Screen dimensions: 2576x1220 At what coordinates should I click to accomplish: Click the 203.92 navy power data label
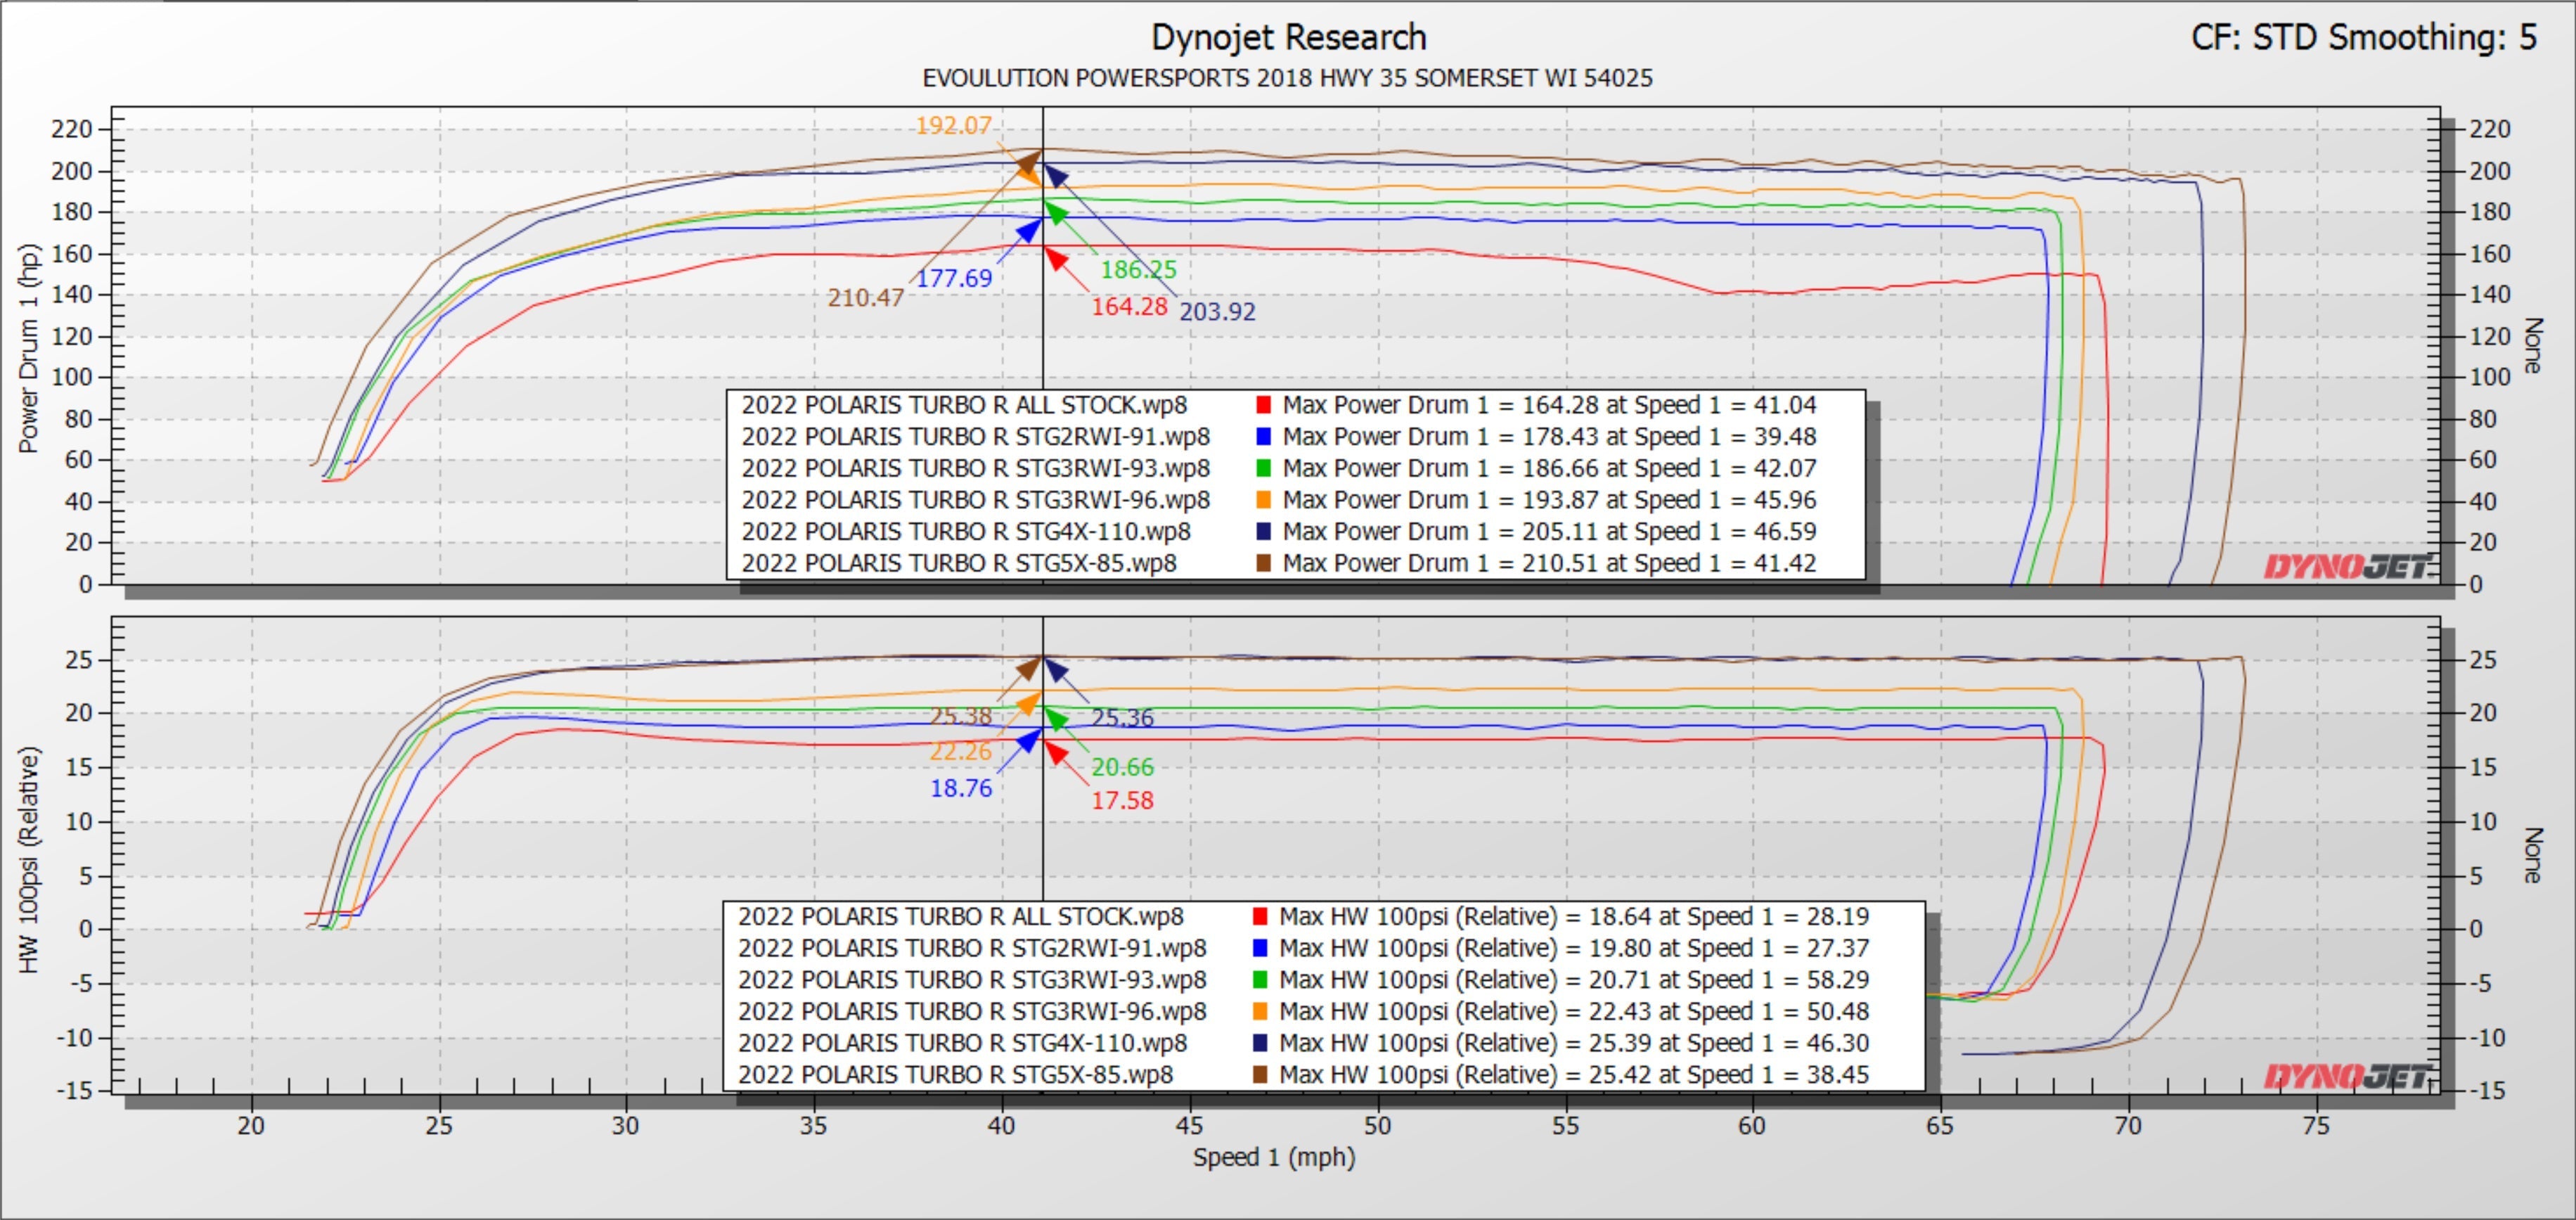coord(1217,312)
